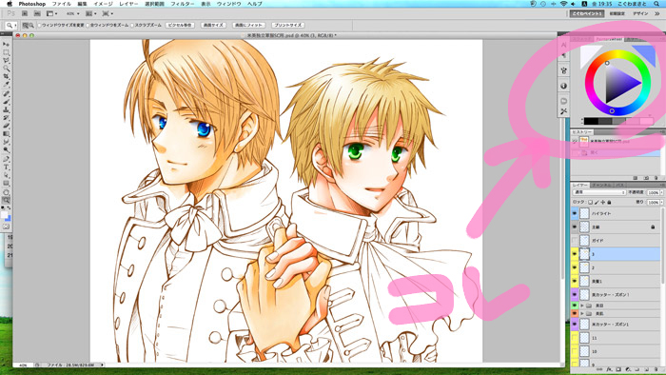This screenshot has height=375, width=666.
Task: Show the ガイド layer
Action: click(x=575, y=241)
